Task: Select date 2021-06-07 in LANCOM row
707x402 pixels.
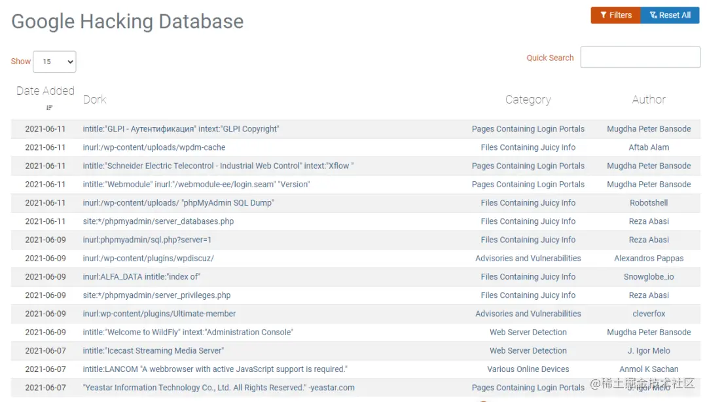Action: (45, 369)
